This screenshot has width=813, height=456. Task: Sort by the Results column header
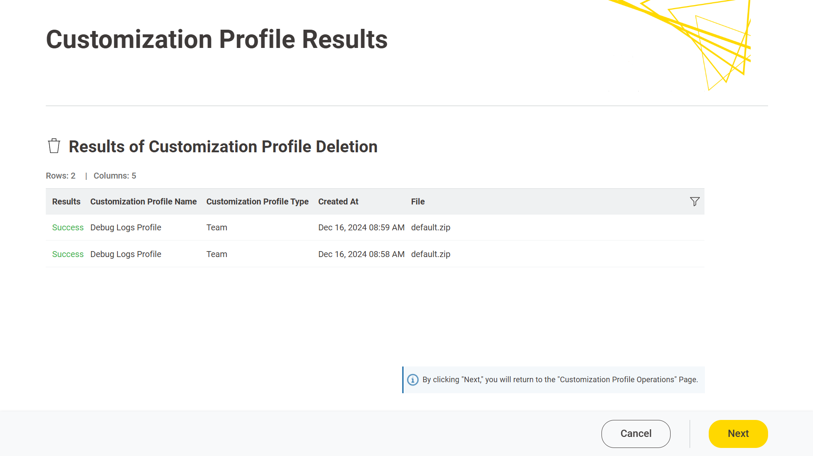66,201
